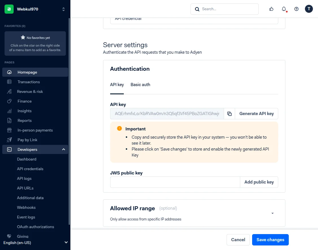Click the thumbs-up feedback icon
318x250 pixels.
click(271, 9)
